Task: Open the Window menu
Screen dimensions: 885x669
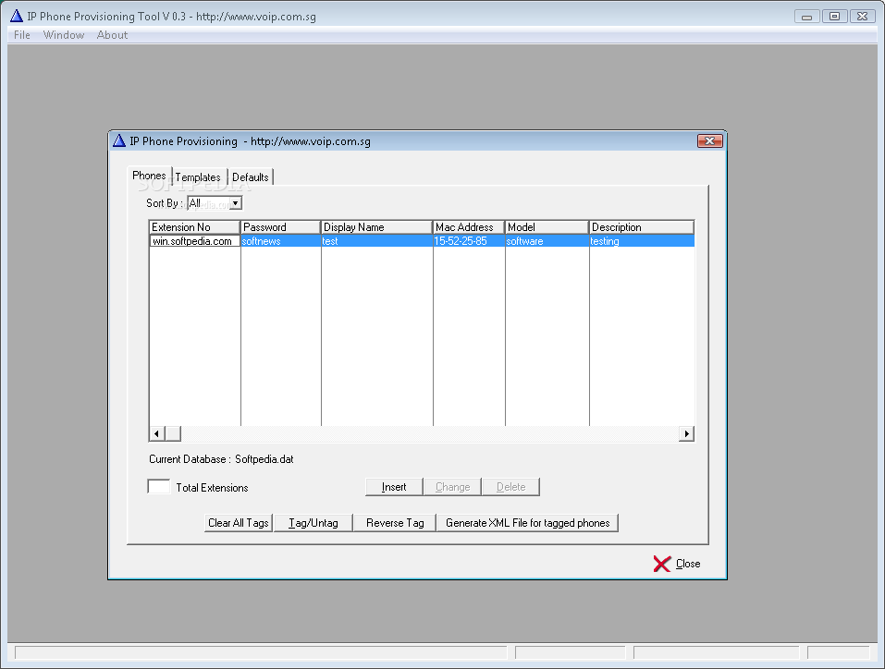Action: pos(64,35)
